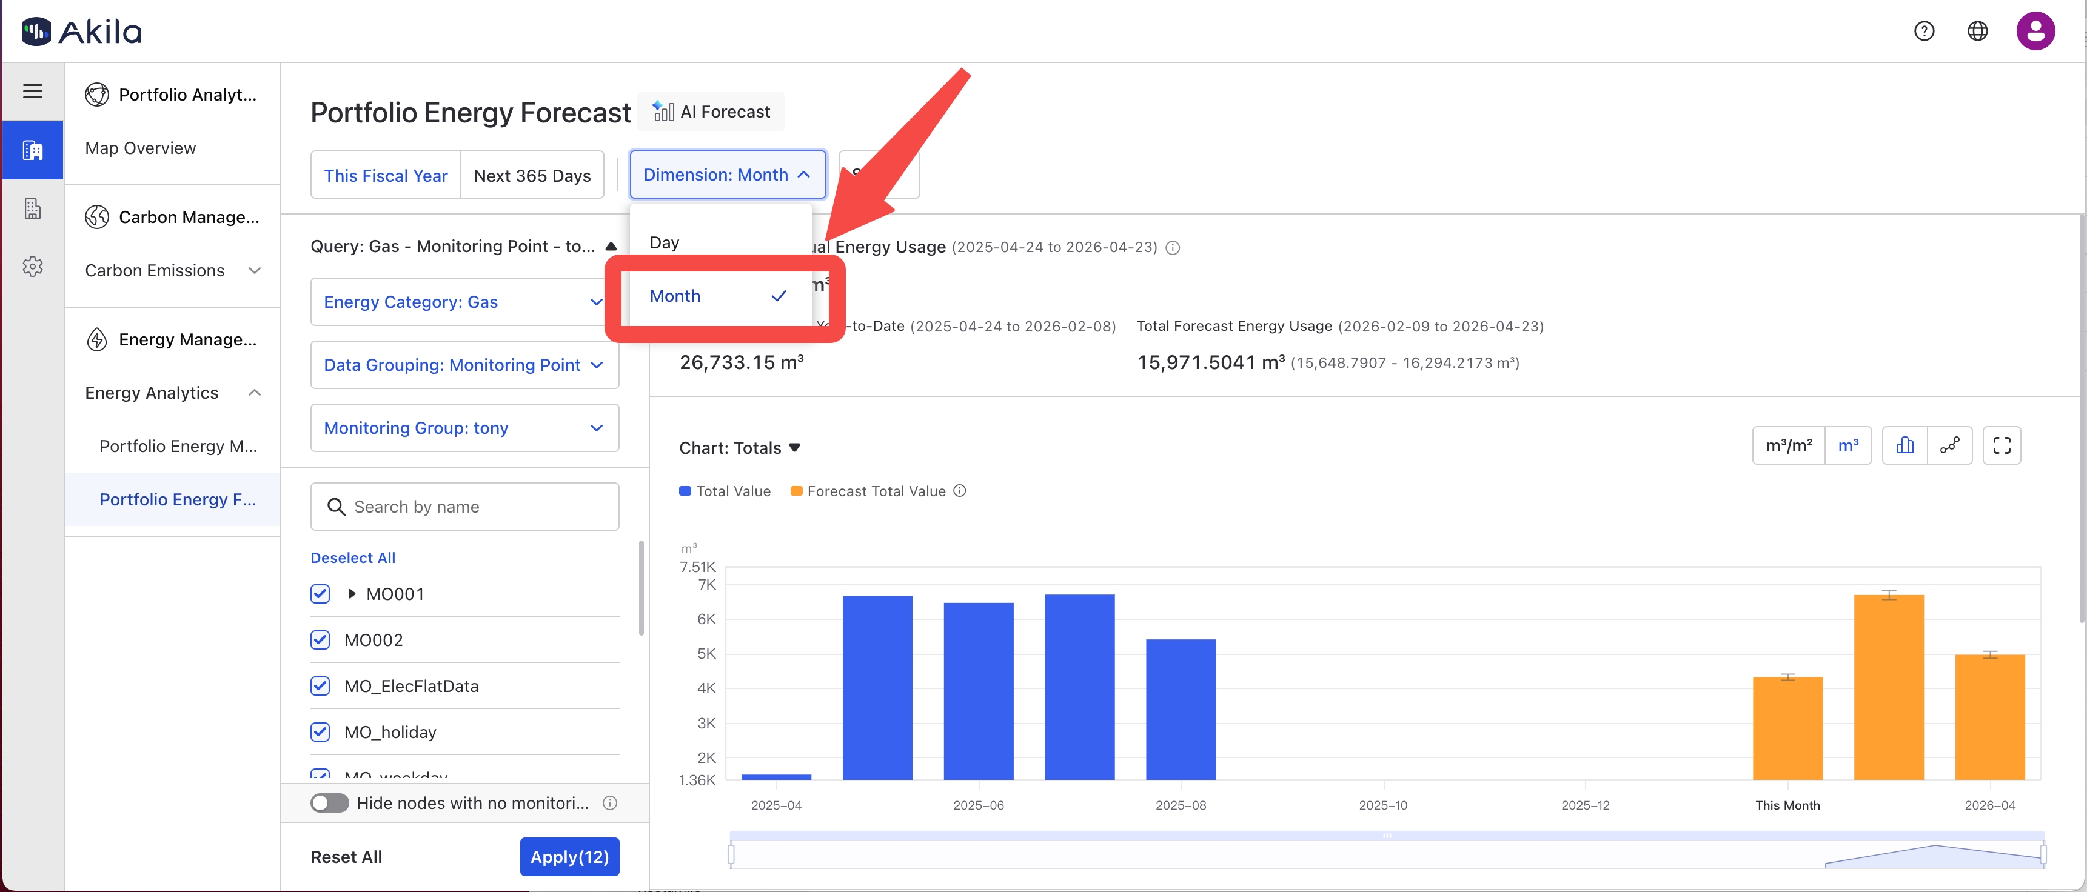Open the language globe icon
The height and width of the screenshot is (892, 2087).
[x=1977, y=31]
